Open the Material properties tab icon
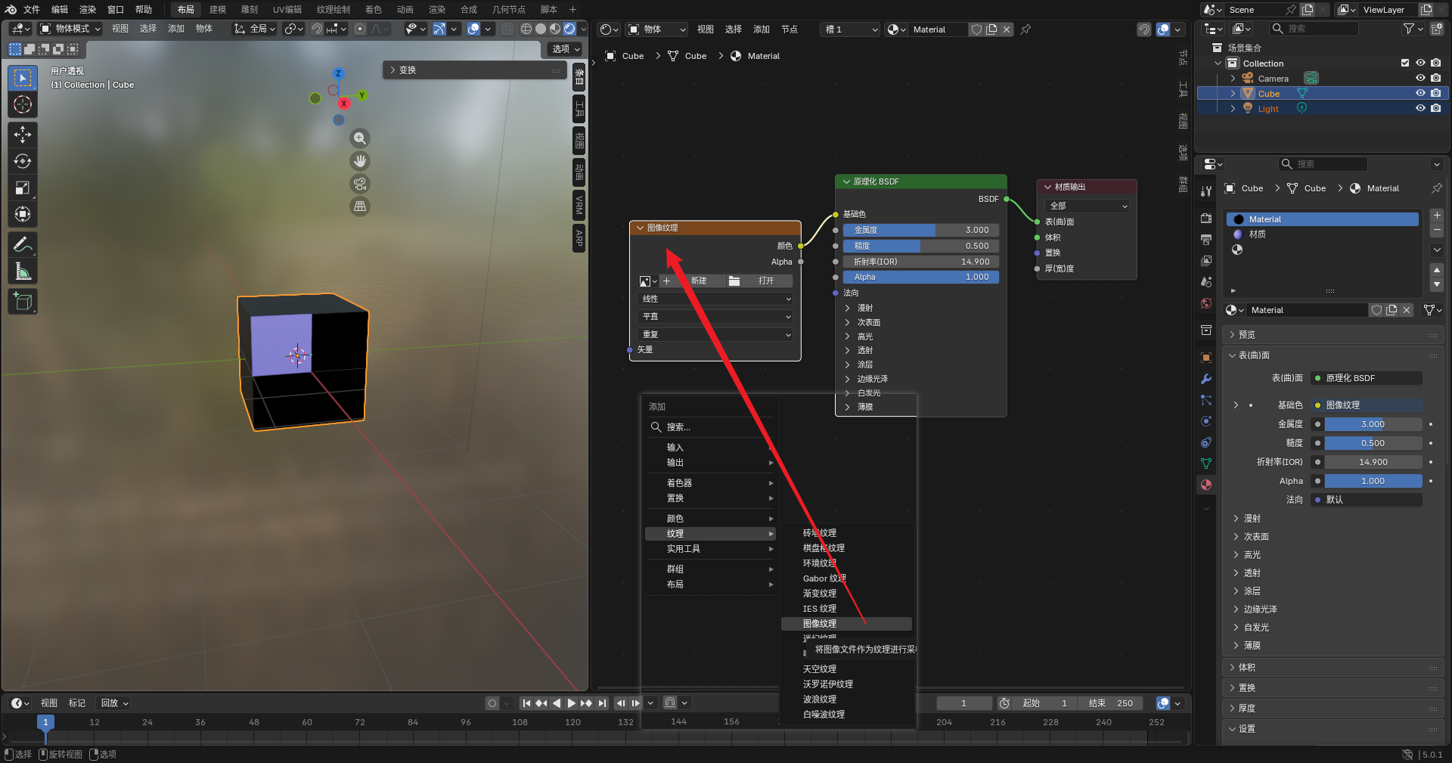Image resolution: width=1452 pixels, height=763 pixels. [1206, 485]
